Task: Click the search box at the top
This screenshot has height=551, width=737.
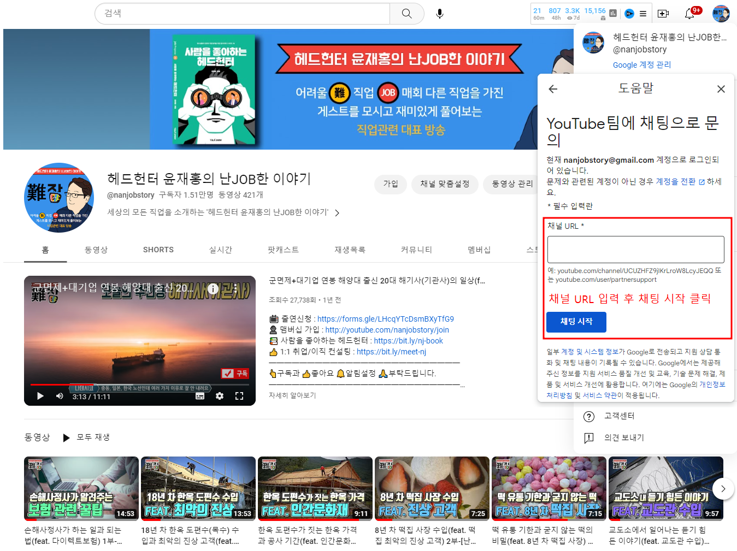Action: click(x=242, y=14)
